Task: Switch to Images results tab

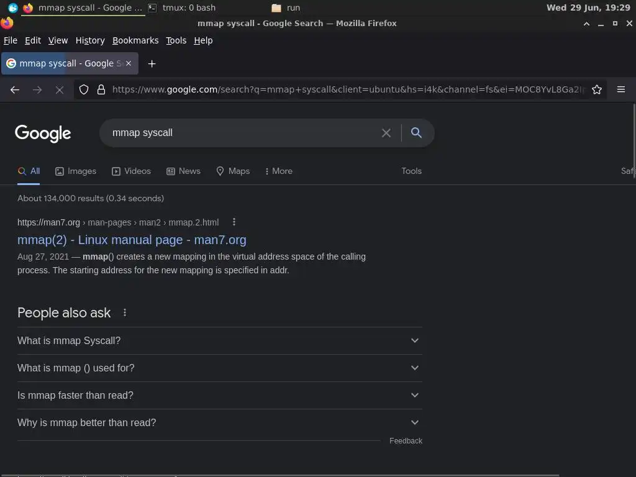Action: click(76, 171)
